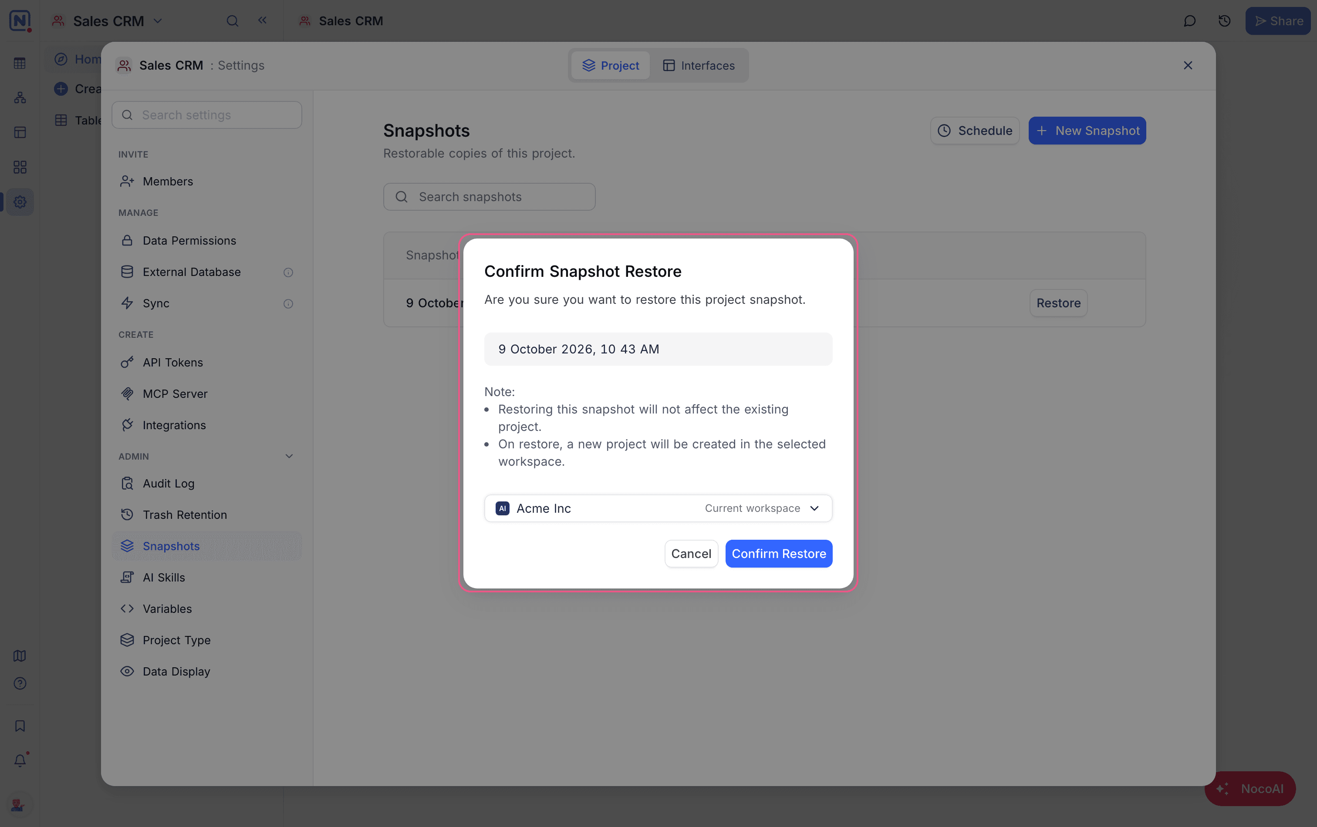Open the Acme Inc workspace dropdown
1317x827 pixels.
(x=658, y=508)
